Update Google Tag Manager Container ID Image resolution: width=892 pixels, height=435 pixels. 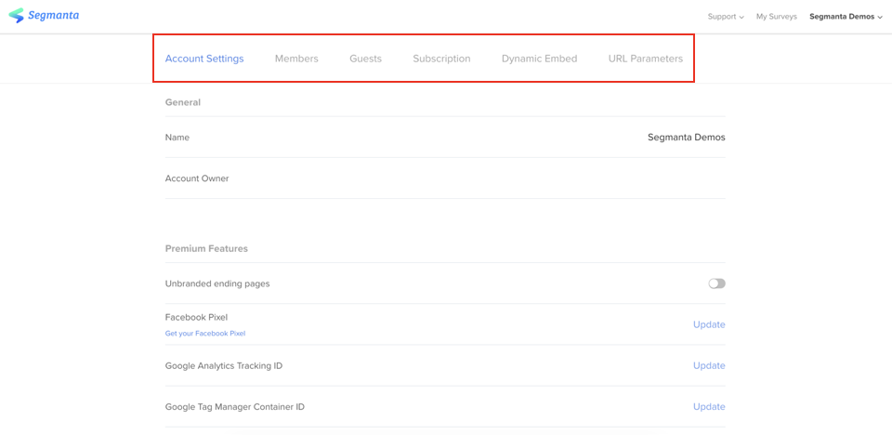click(709, 406)
